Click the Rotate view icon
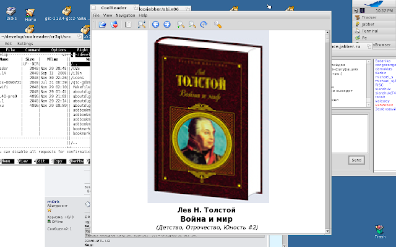 point(204,25)
